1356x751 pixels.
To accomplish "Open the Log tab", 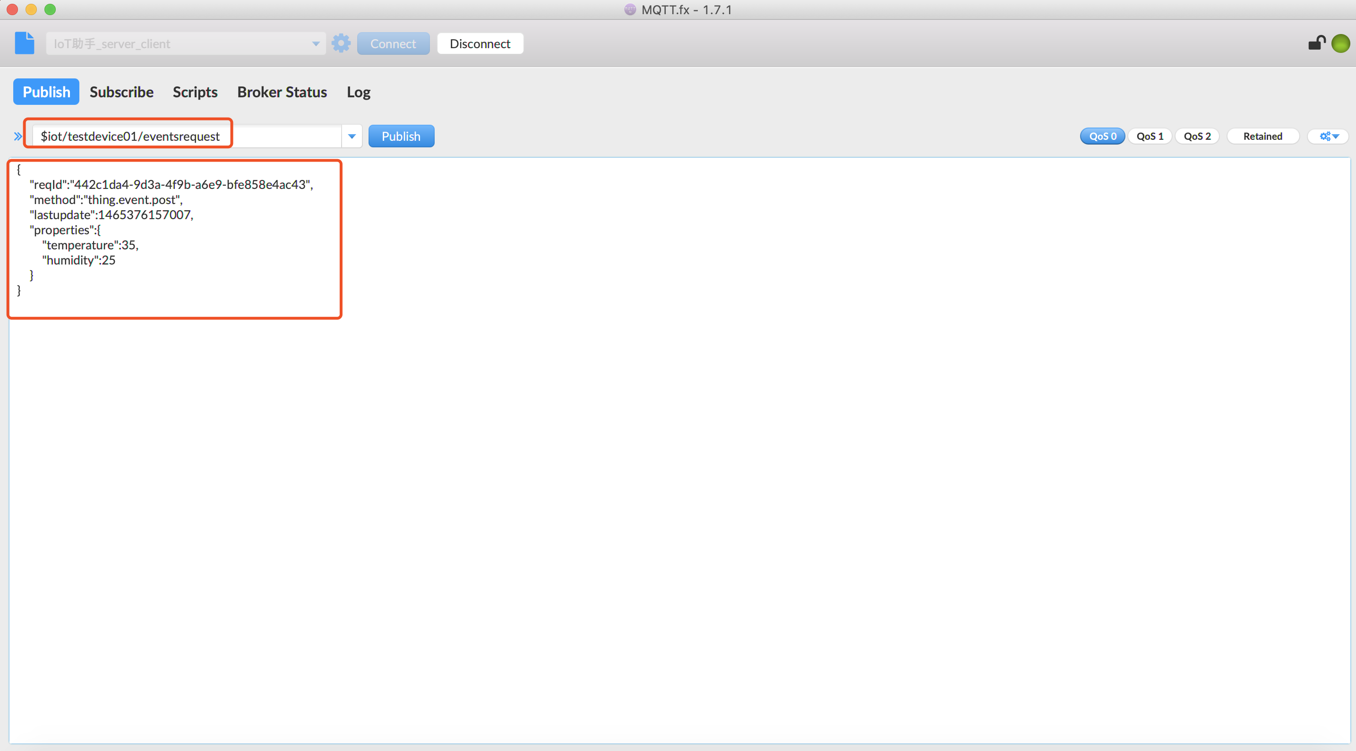I will click(359, 92).
